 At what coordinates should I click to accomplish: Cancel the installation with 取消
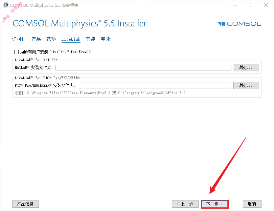click(x=252, y=204)
